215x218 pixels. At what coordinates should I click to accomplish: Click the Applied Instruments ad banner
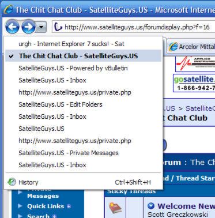pos(195,64)
